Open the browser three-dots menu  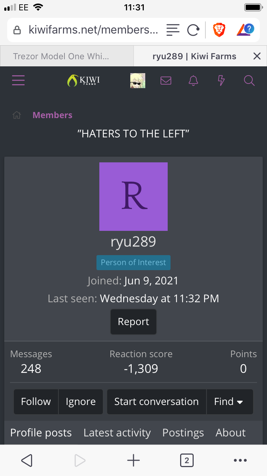coord(240,460)
